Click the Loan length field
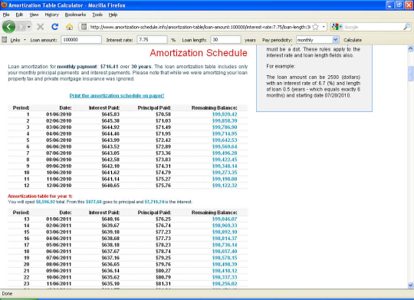This screenshot has width=414, height=300. [x=225, y=40]
